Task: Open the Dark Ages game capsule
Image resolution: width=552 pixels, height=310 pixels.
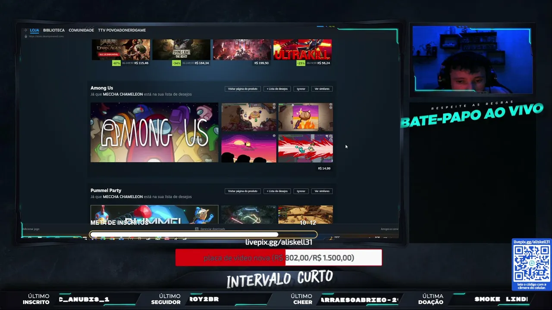Action: [x=121, y=50]
